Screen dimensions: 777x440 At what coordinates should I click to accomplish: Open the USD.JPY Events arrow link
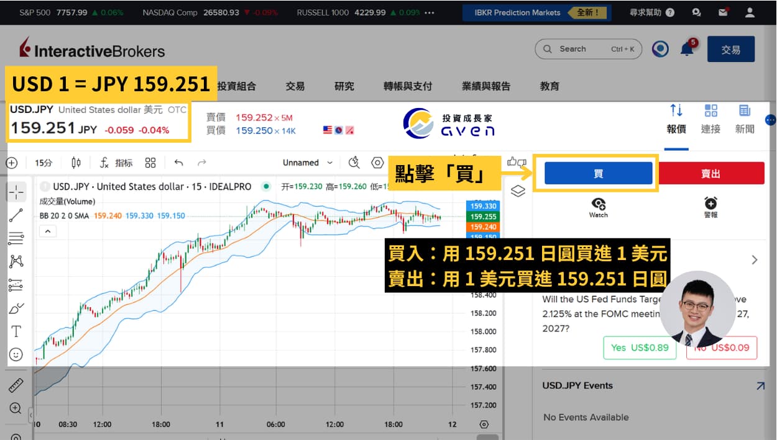[x=760, y=386]
